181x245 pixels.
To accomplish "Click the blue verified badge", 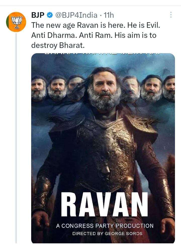I will tap(50, 15).
